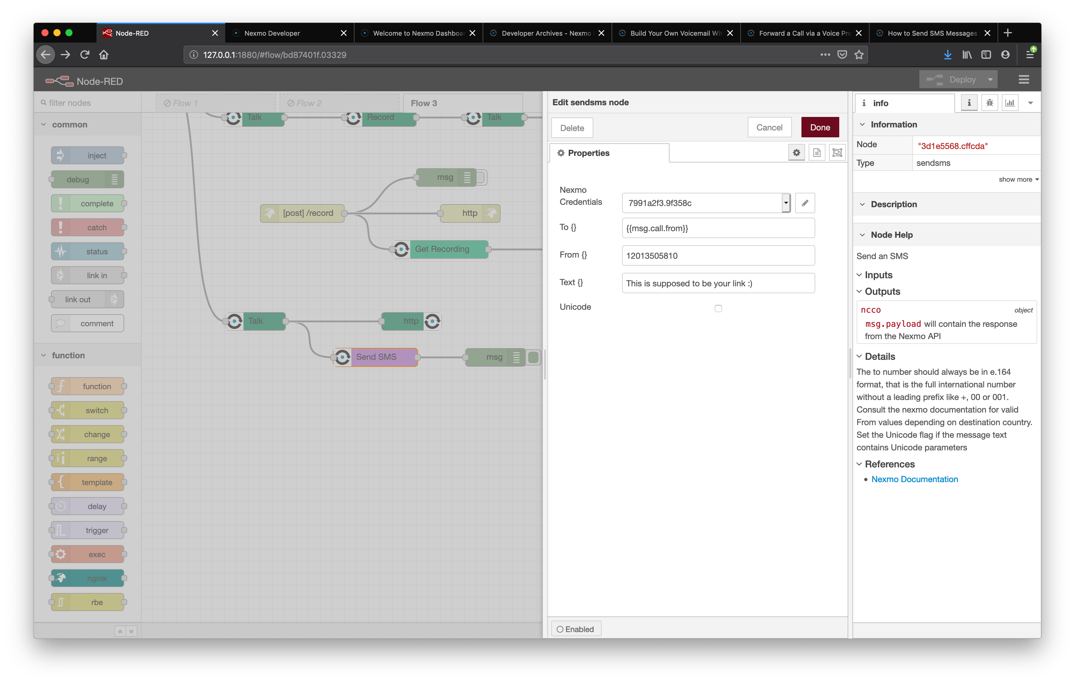Open Deploy options dropdown arrow
This screenshot has width=1075, height=683.
(x=990, y=80)
